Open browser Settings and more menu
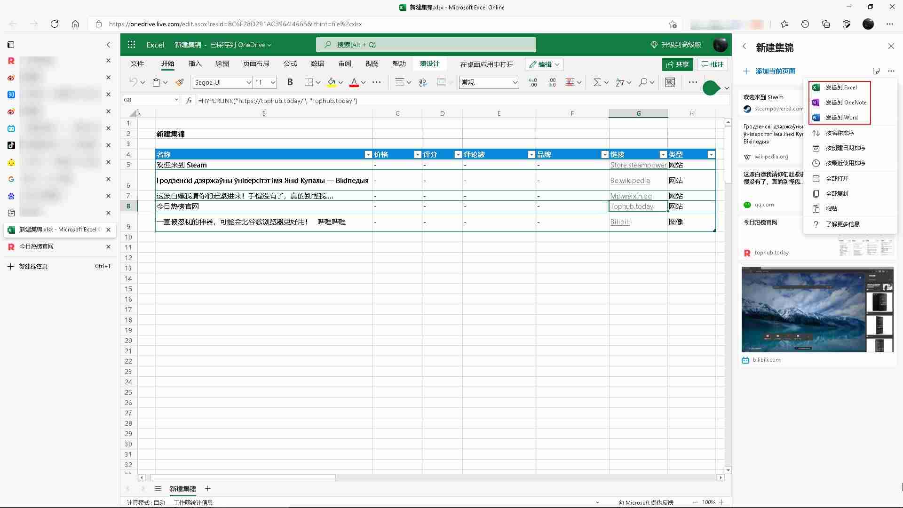 click(x=889, y=24)
